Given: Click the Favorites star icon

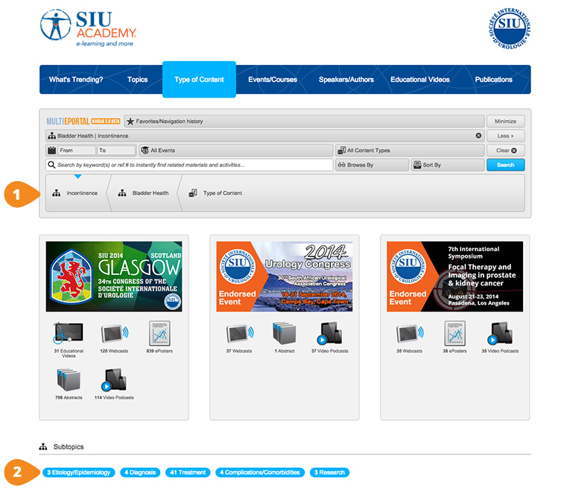Looking at the screenshot, I should pos(130,121).
